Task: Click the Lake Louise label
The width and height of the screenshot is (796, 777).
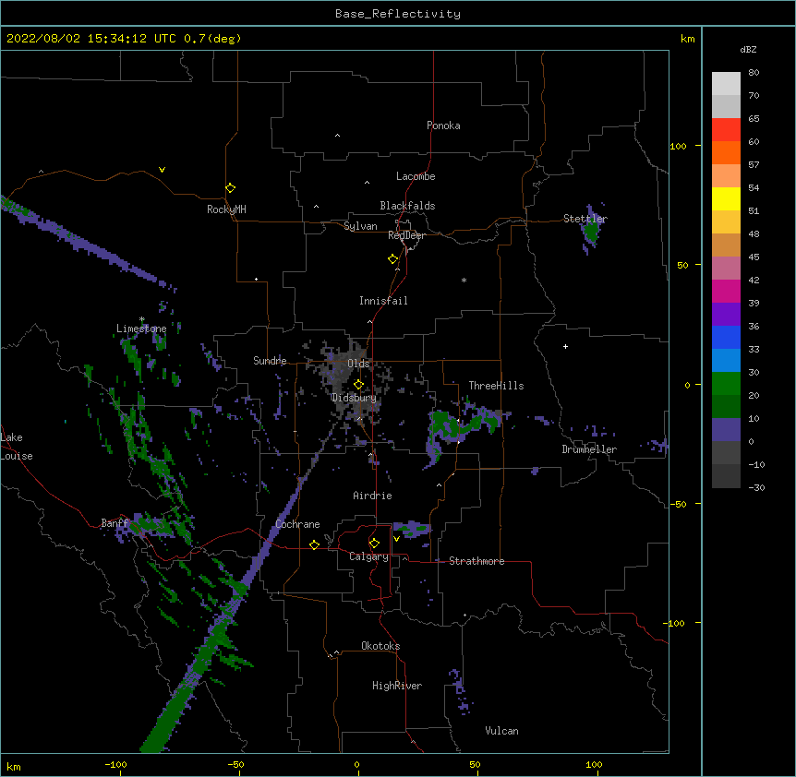Action: coord(17,447)
